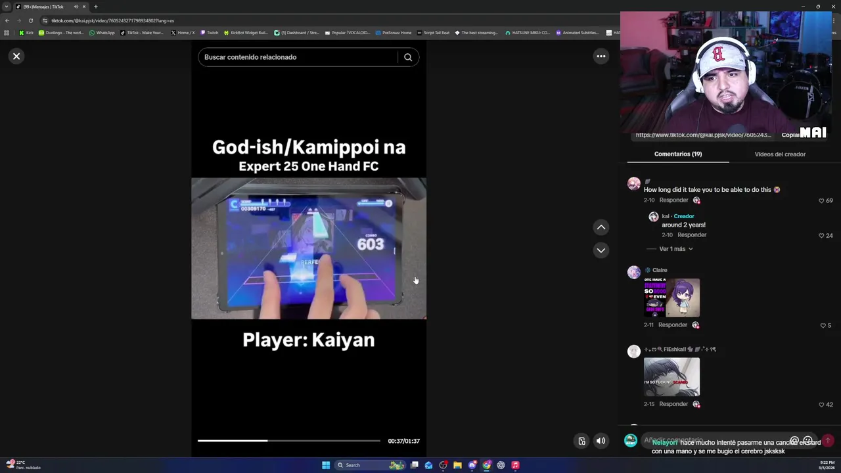Open the three-dot more options menu
The image size is (841, 473).
click(601, 56)
